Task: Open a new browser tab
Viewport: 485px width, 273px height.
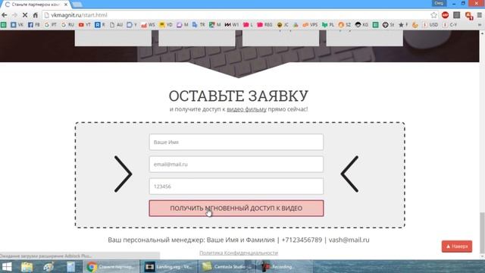Action: pyautogui.click(x=77, y=5)
